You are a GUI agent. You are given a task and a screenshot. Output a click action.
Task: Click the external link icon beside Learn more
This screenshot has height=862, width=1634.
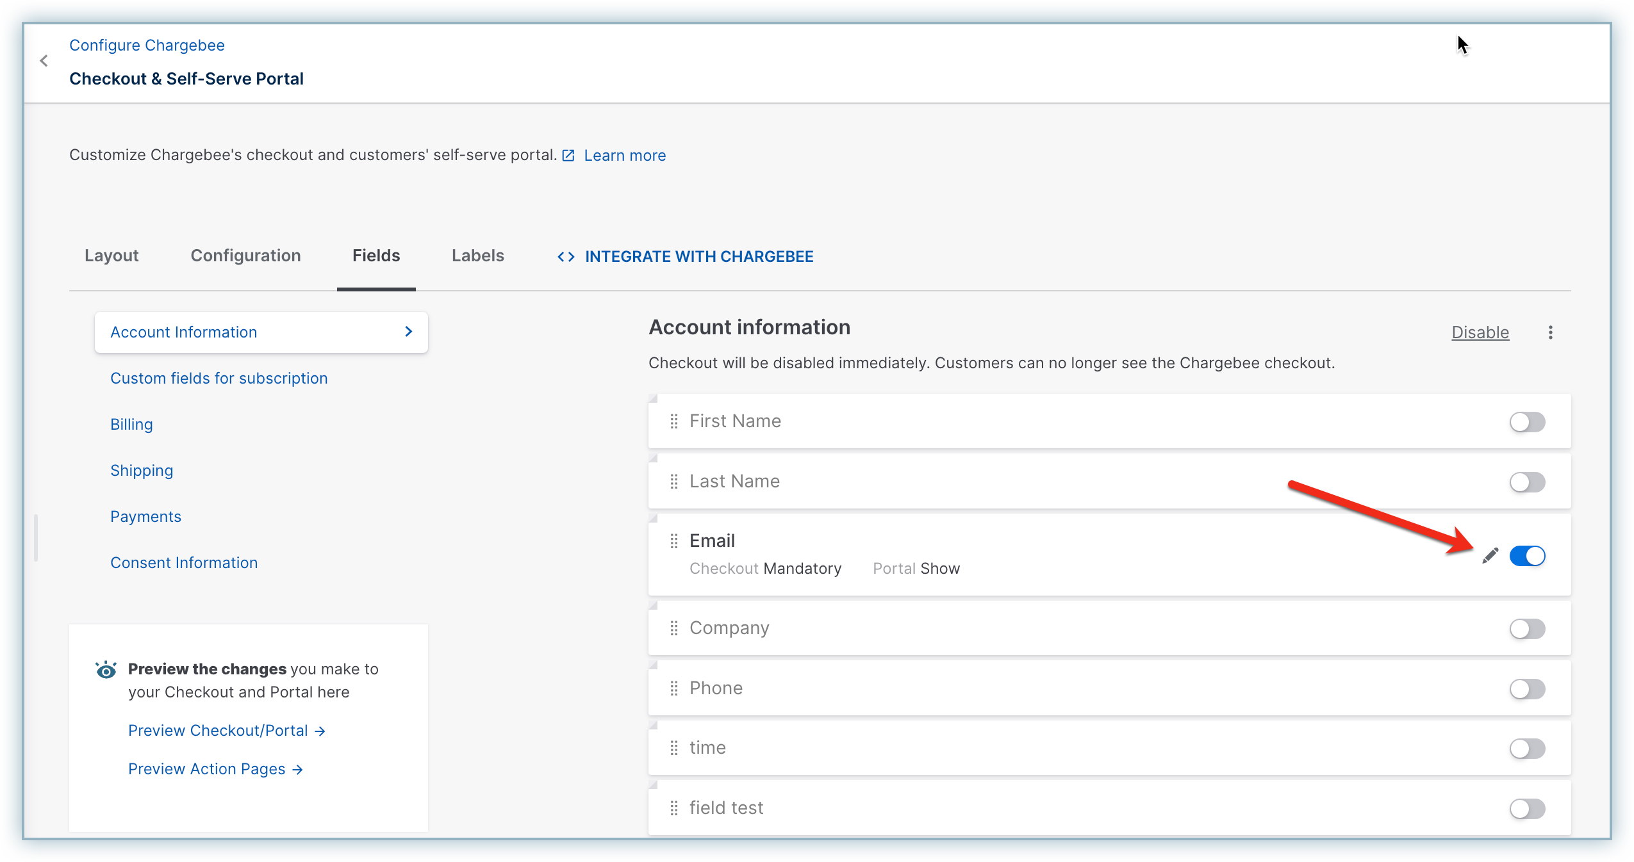(x=568, y=156)
